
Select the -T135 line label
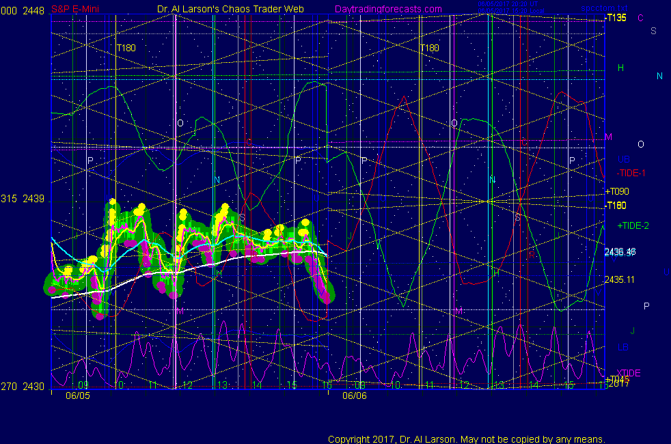pos(616,18)
